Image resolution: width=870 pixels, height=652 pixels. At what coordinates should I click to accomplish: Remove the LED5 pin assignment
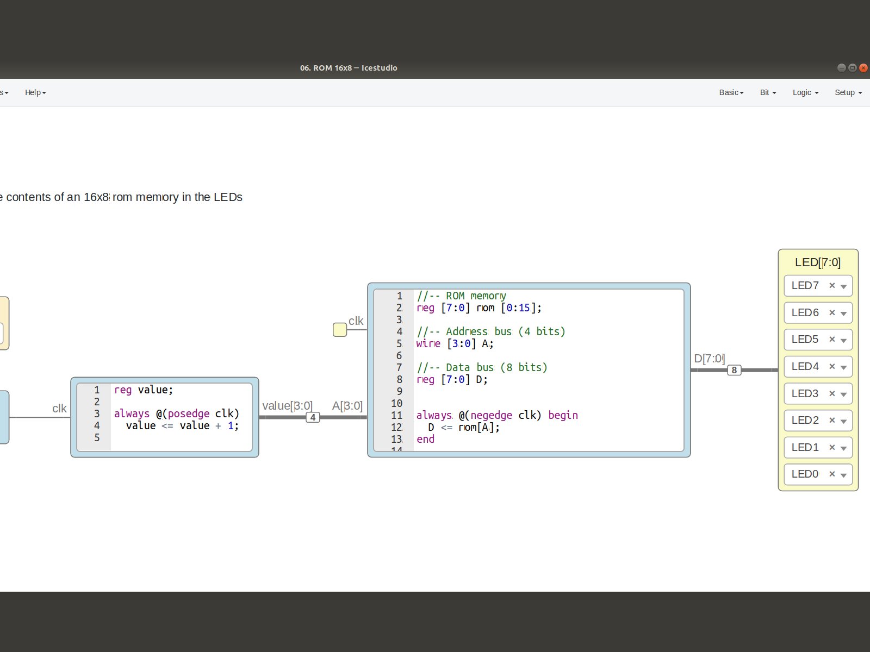(x=832, y=339)
